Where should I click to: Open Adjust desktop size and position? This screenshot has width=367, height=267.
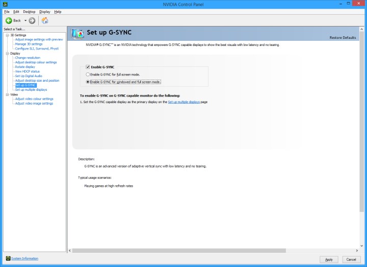click(x=37, y=80)
